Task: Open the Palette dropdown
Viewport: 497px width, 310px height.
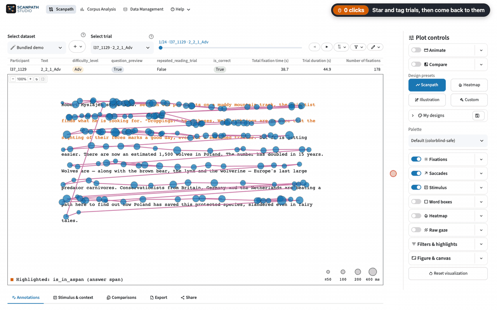Action: pyautogui.click(x=448, y=141)
